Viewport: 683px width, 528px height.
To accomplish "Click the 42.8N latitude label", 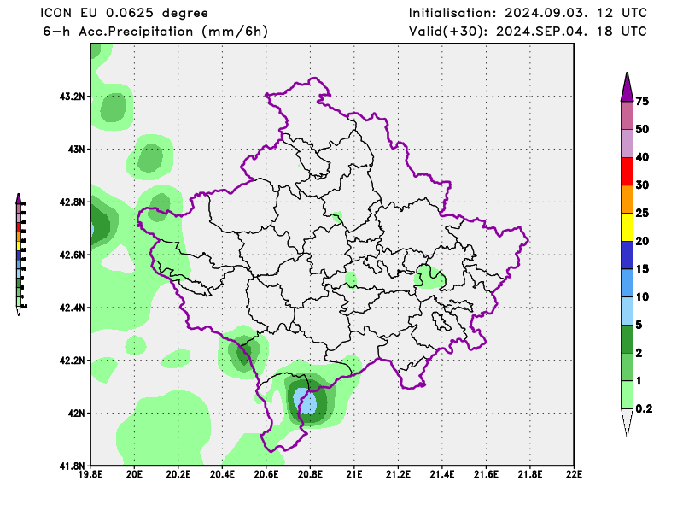I will (73, 202).
